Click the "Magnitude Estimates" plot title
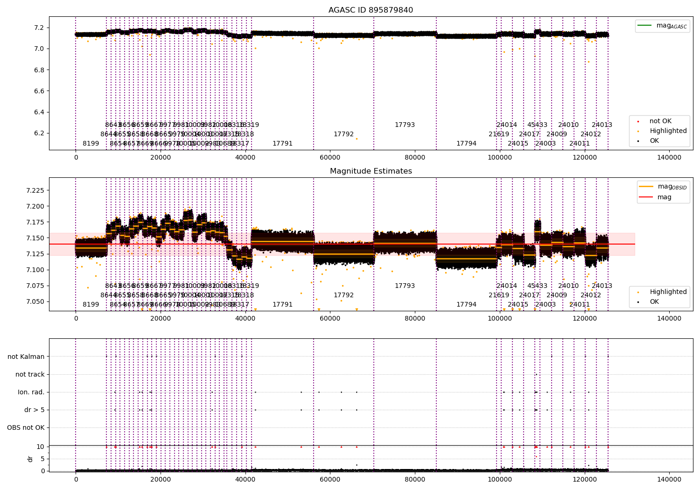The width and height of the screenshot is (700, 490). coord(371,171)
